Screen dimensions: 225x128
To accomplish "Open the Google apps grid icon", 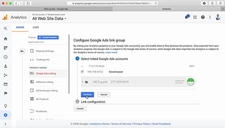I will [195, 17].
